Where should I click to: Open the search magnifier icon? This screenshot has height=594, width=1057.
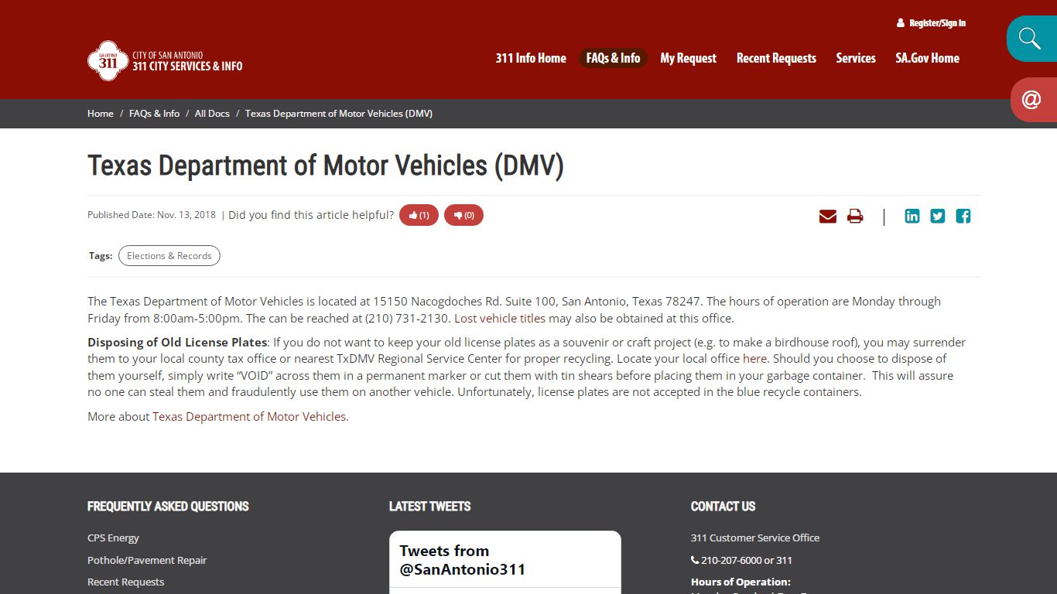click(x=1030, y=39)
